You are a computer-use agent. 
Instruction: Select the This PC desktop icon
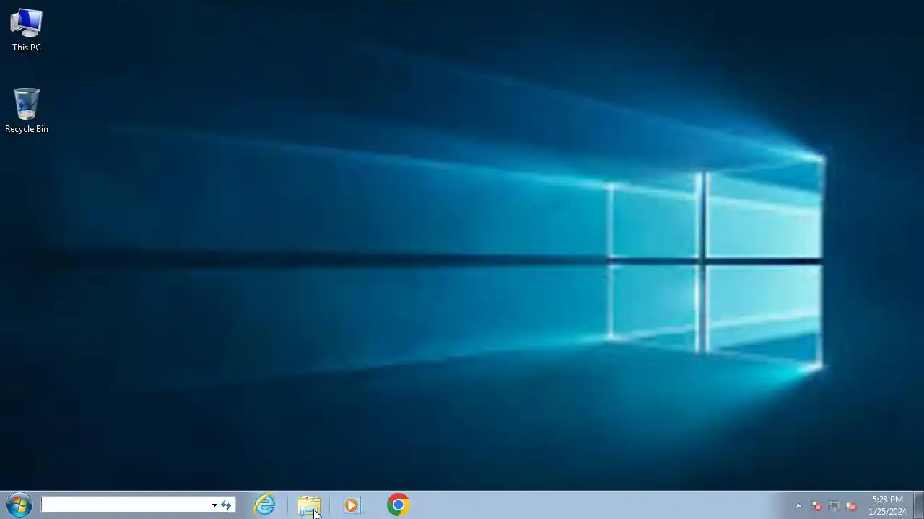pos(27,30)
